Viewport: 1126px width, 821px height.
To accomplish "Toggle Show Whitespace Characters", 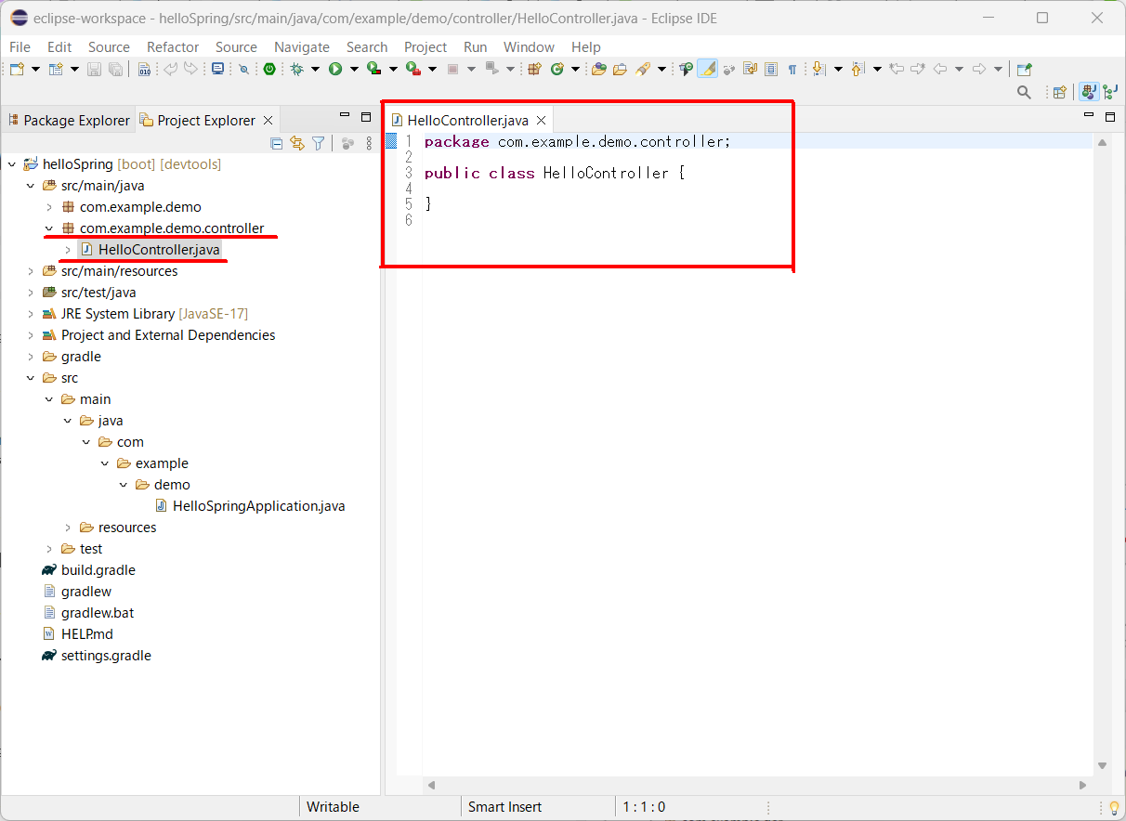I will pos(792,69).
